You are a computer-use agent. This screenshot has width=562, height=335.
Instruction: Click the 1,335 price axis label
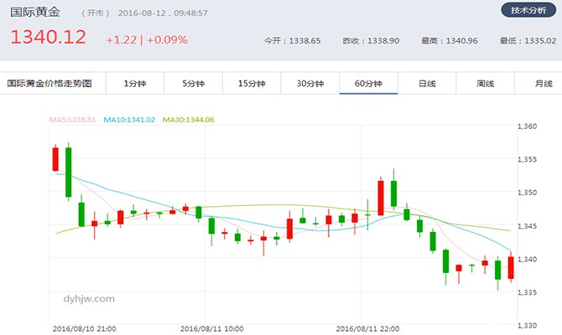click(528, 292)
